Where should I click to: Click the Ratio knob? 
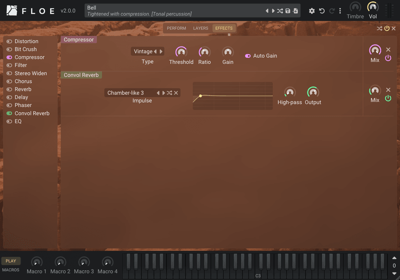click(x=204, y=52)
